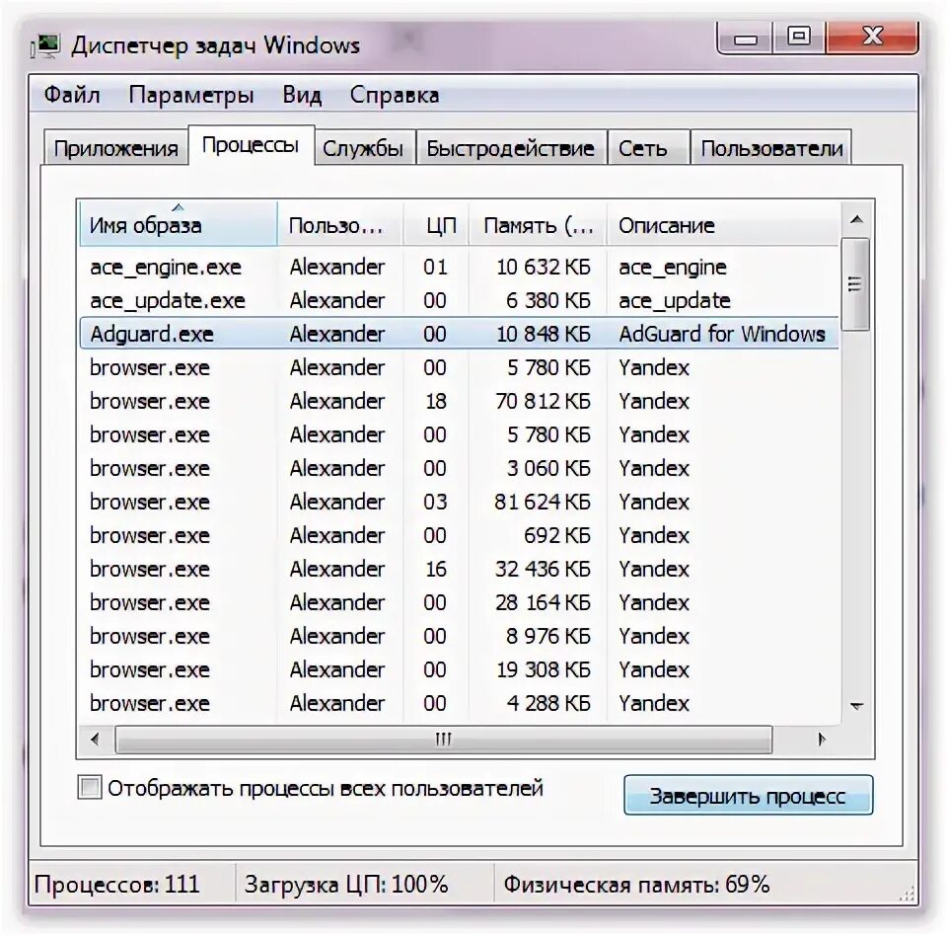The image size is (947, 936).
Task: Click horizontal scrollbar right arrow
Action: 822,739
